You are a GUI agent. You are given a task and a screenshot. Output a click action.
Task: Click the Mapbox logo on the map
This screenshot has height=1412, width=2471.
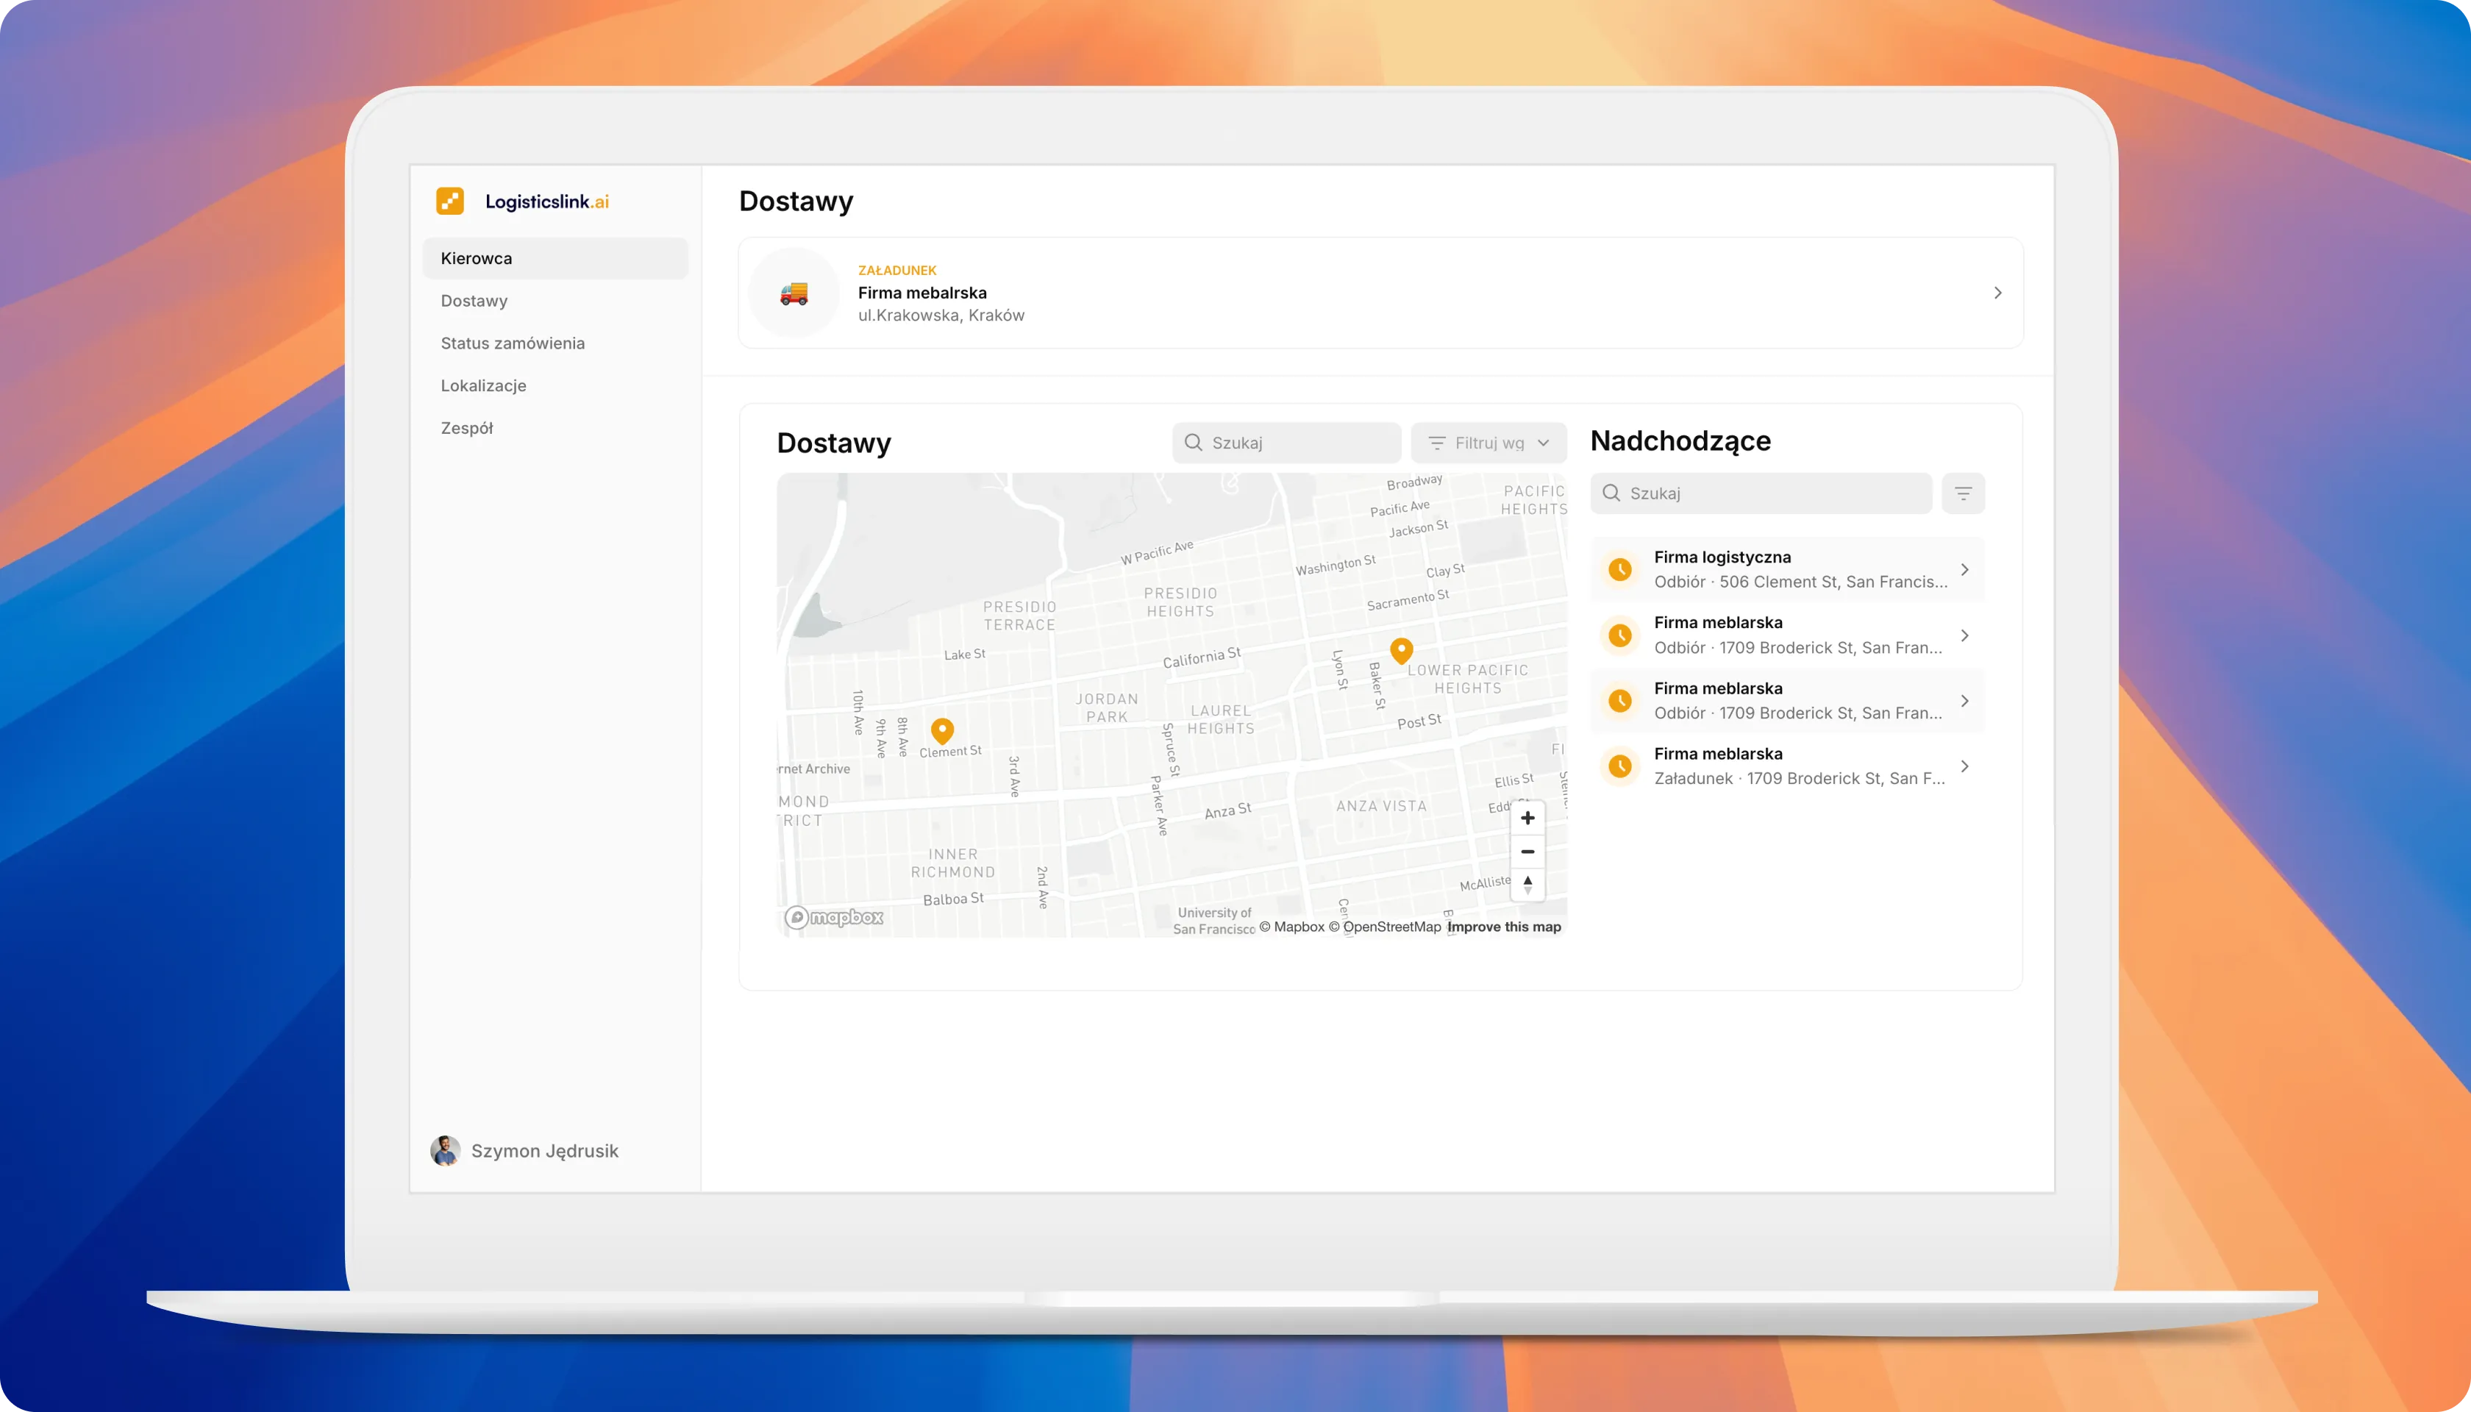pos(835,917)
